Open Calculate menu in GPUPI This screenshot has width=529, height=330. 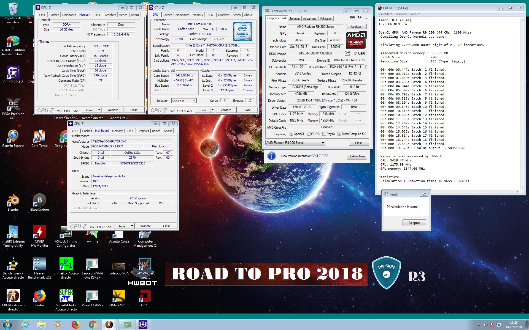pos(385,14)
